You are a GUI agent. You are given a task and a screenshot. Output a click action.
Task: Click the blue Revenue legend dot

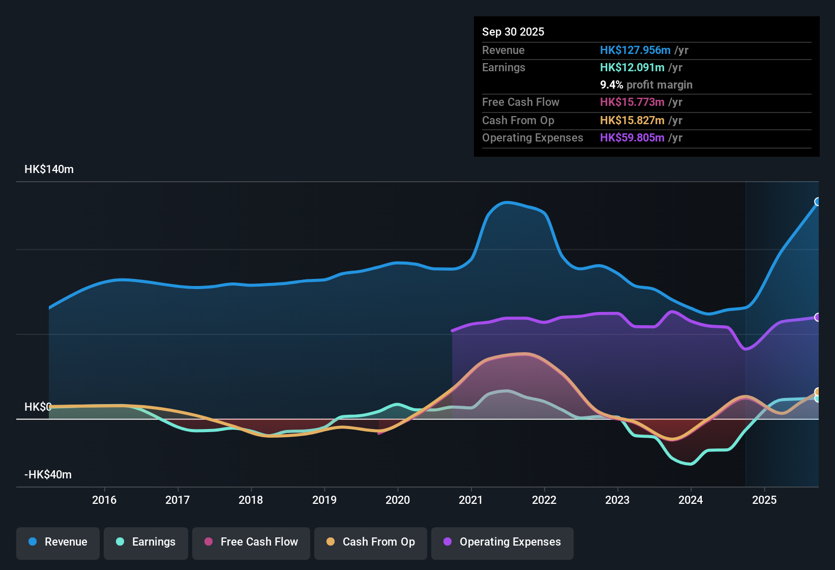pyautogui.click(x=33, y=541)
